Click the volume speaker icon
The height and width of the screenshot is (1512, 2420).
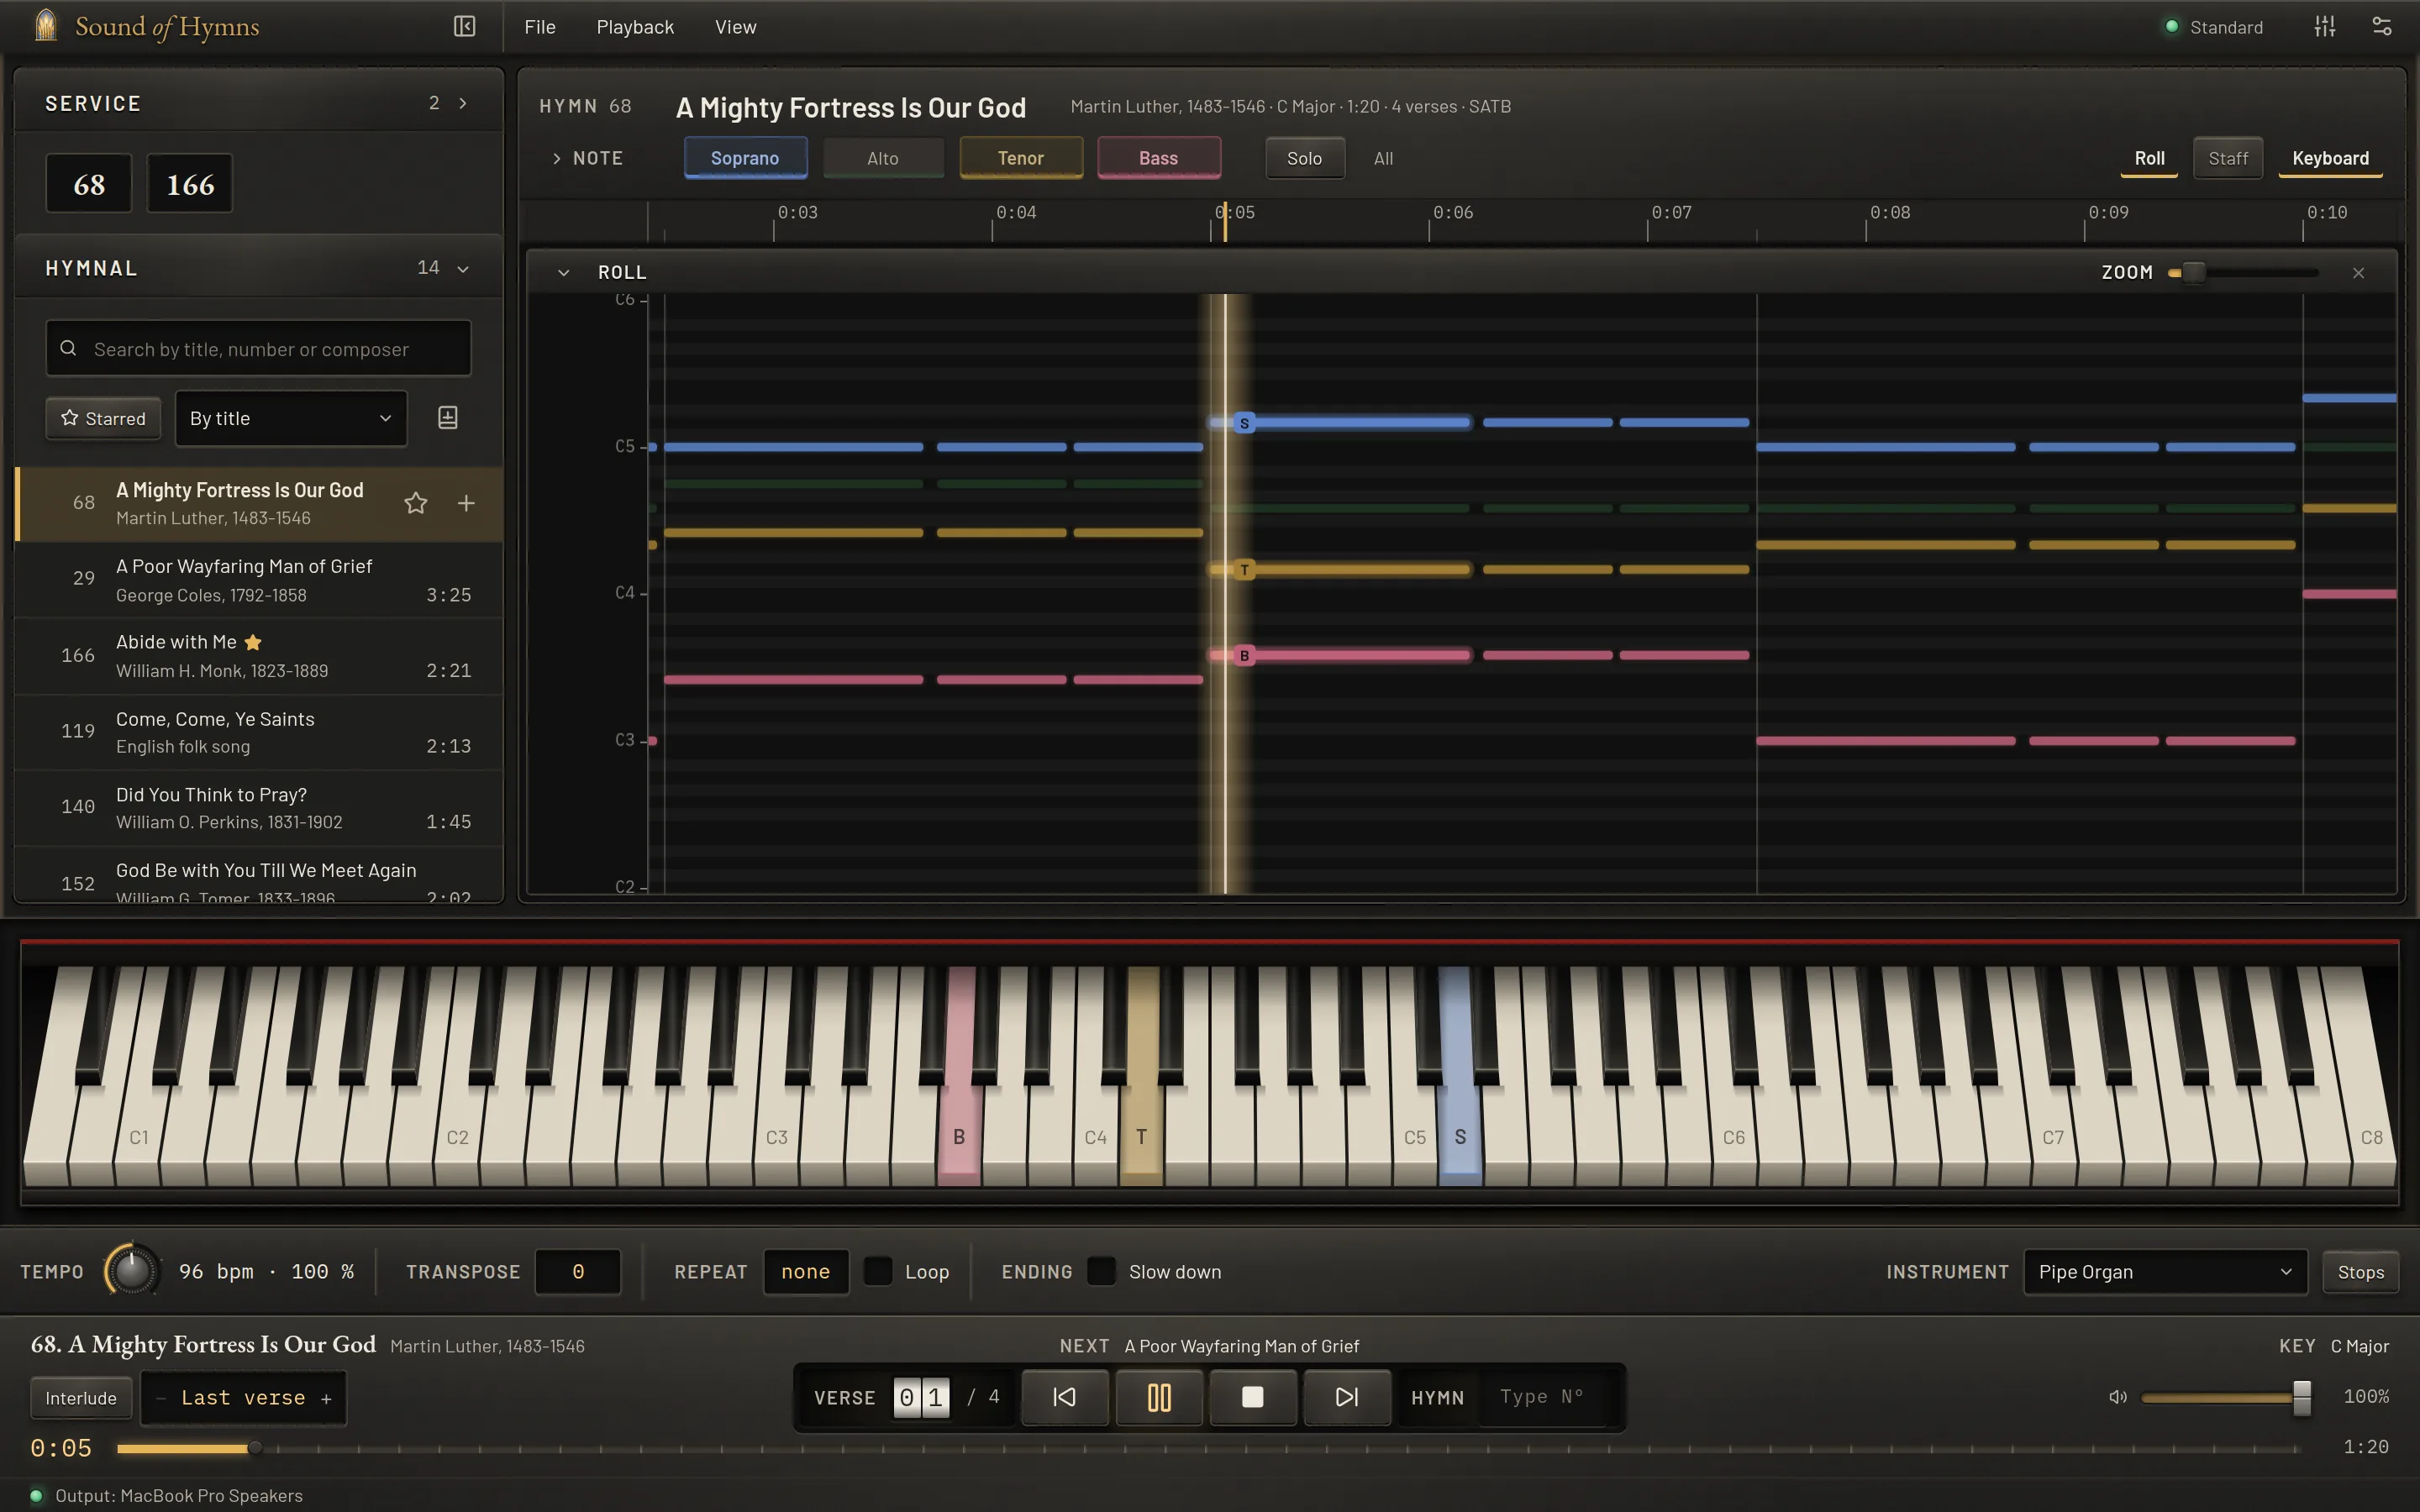(x=2117, y=1397)
